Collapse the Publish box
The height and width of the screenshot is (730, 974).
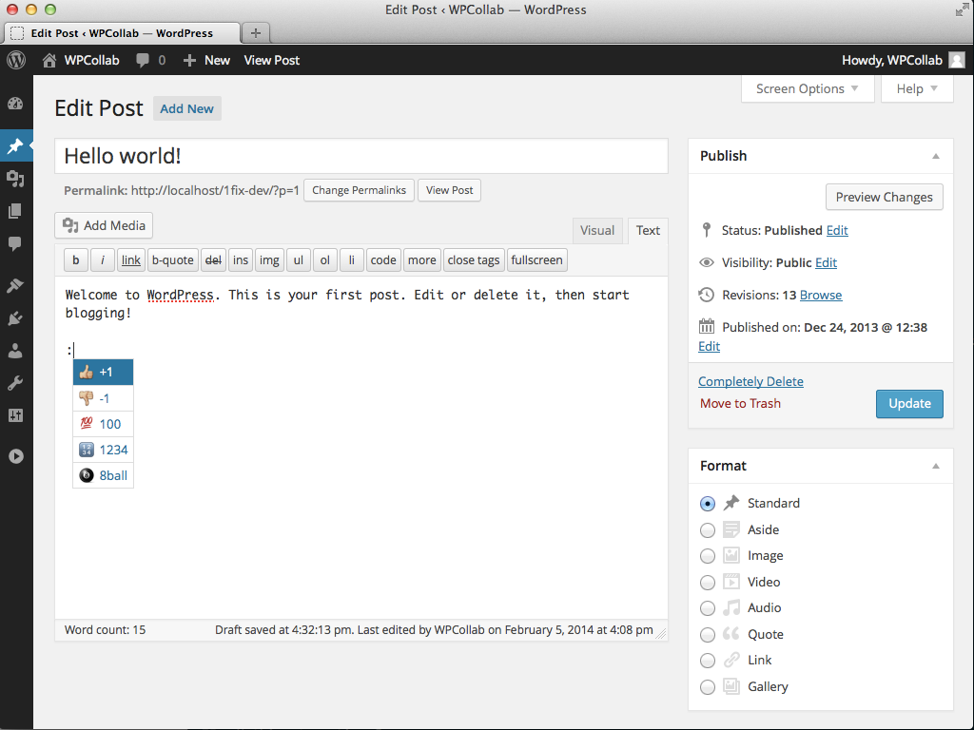click(936, 156)
